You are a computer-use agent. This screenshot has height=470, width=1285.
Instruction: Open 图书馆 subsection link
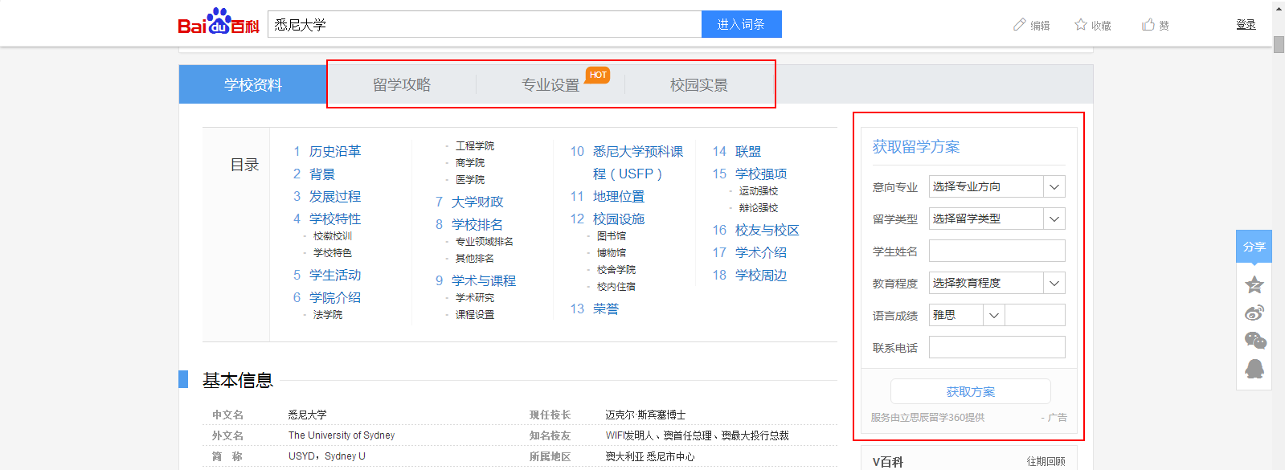[612, 236]
